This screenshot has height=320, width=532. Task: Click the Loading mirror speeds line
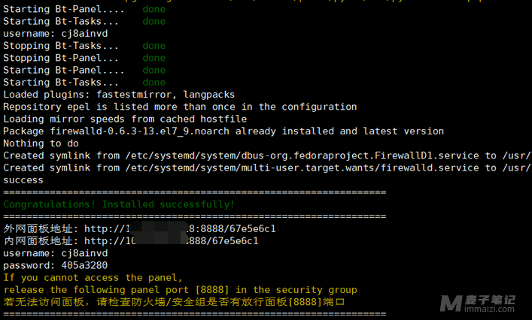tap(125, 119)
